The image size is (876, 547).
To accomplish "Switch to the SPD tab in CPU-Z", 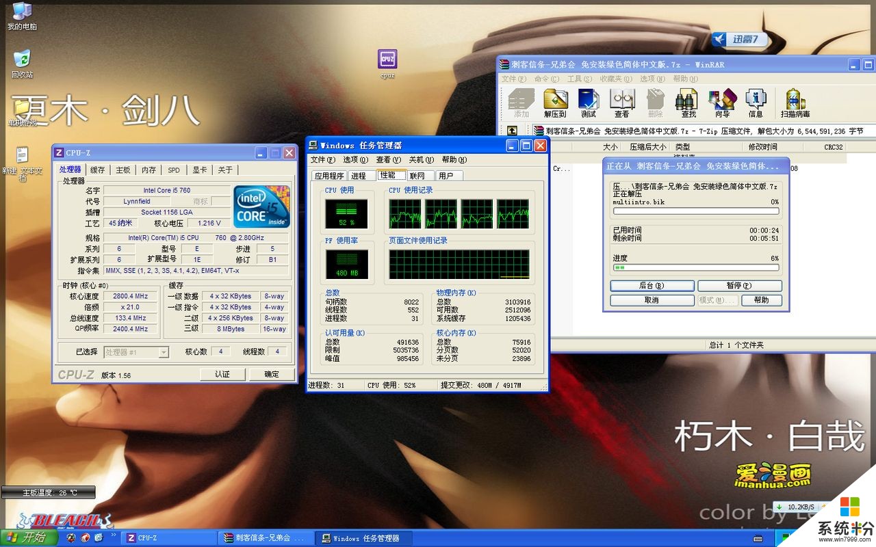I will (x=174, y=170).
